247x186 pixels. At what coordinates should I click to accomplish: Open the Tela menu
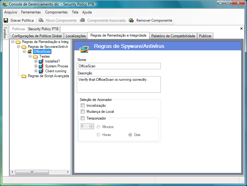point(75,12)
